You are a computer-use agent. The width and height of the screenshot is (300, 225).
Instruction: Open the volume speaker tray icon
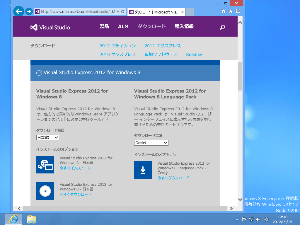point(258,219)
